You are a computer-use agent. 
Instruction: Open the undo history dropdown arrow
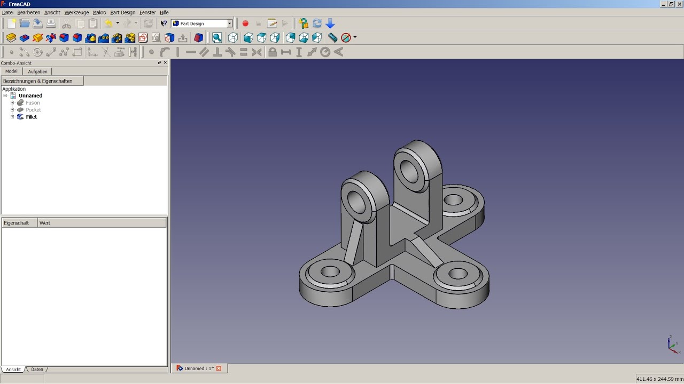click(118, 23)
